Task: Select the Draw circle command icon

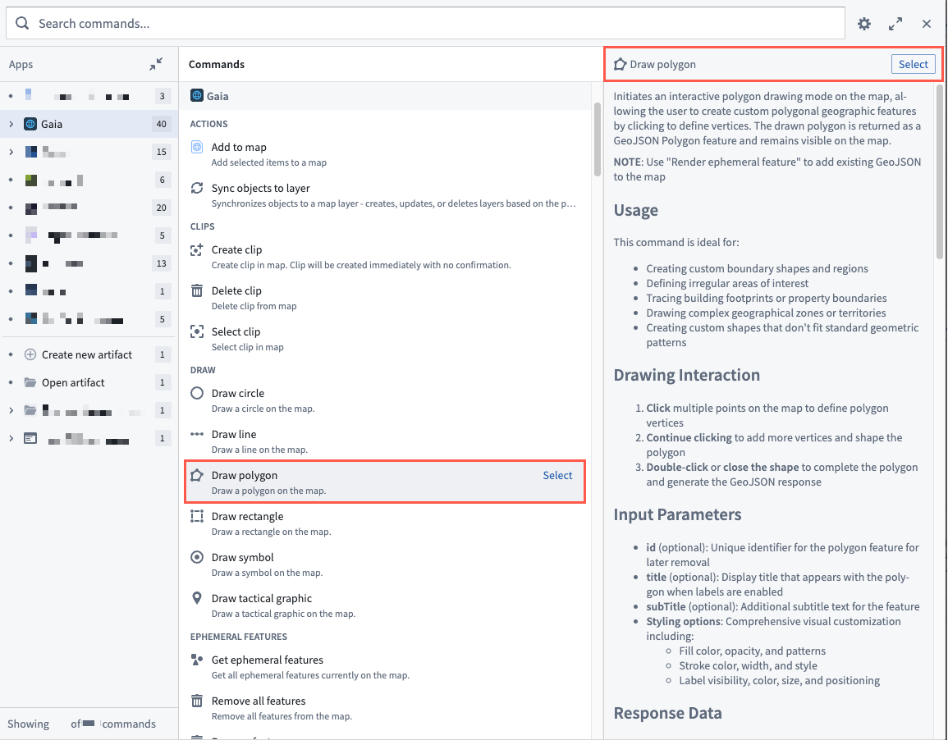Action: point(197,393)
